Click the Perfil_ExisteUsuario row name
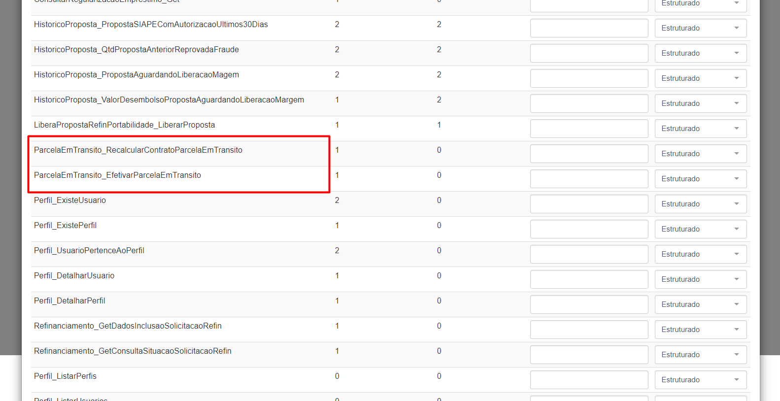 click(x=70, y=200)
